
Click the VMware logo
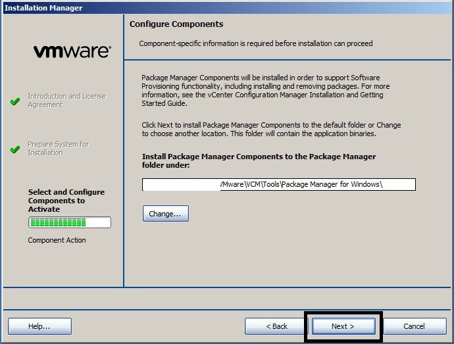pyautogui.click(x=72, y=51)
